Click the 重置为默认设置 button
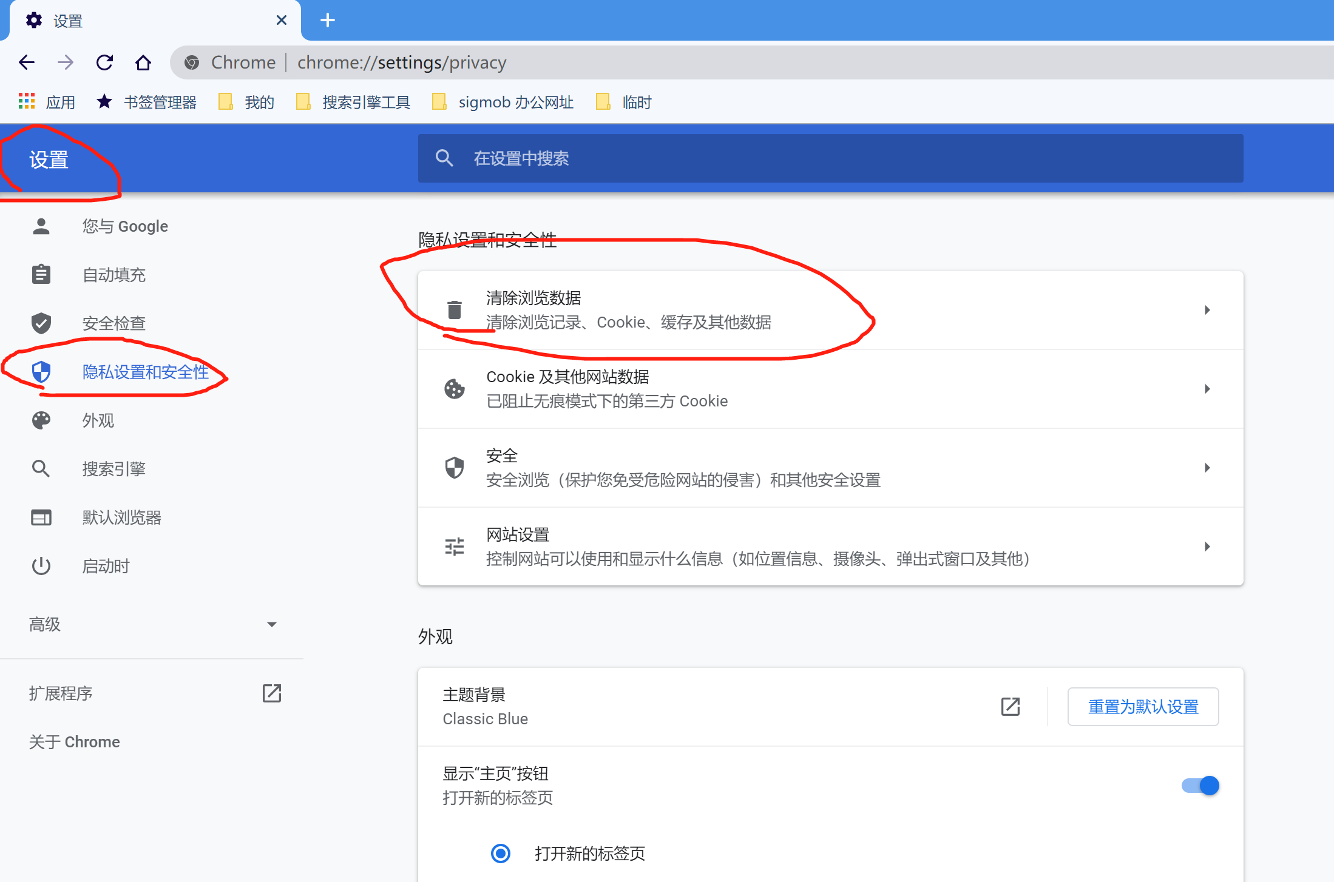The image size is (1334, 882). pyautogui.click(x=1143, y=707)
